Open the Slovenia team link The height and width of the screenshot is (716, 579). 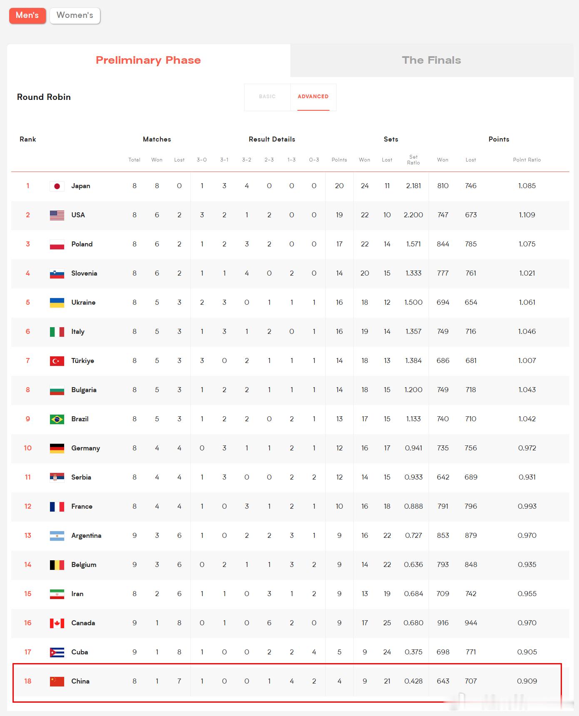tap(84, 273)
